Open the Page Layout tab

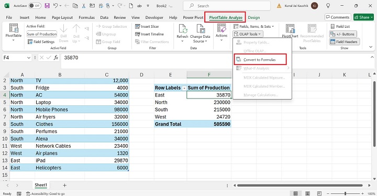coord(62,17)
